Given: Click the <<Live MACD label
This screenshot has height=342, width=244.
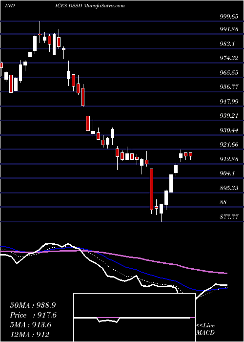Looking at the screenshot, I should [205, 329].
